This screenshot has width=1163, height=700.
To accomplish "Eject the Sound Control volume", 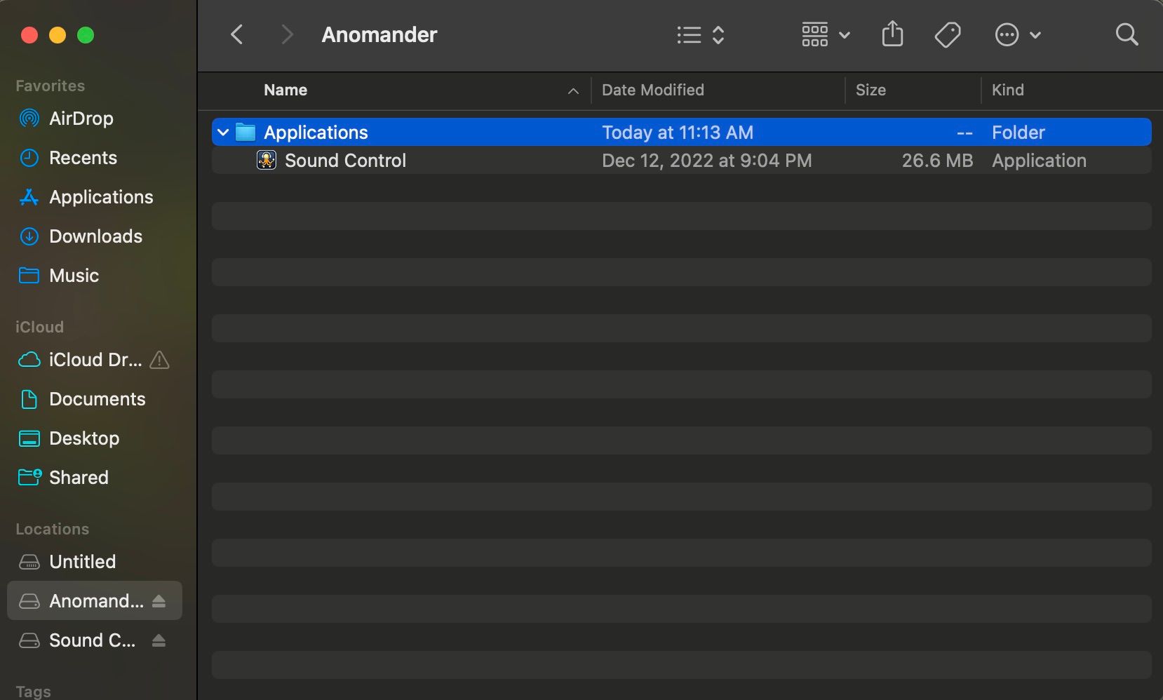I will click(159, 640).
